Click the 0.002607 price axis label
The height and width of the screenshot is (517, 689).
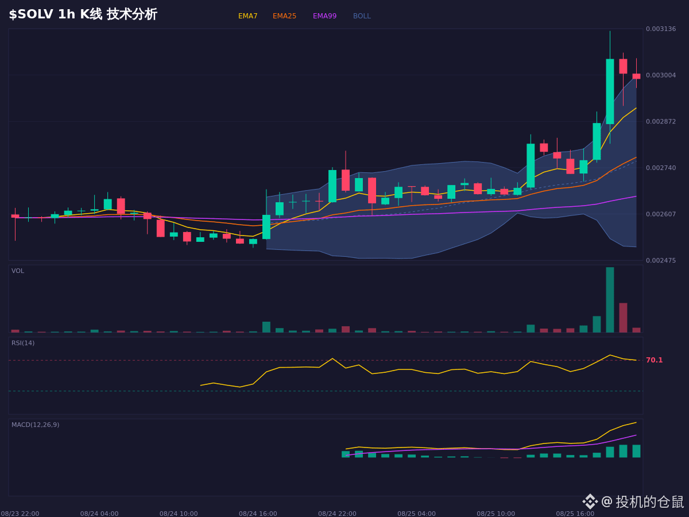[x=661, y=214]
